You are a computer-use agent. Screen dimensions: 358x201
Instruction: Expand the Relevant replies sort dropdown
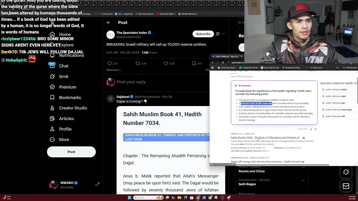point(114,70)
